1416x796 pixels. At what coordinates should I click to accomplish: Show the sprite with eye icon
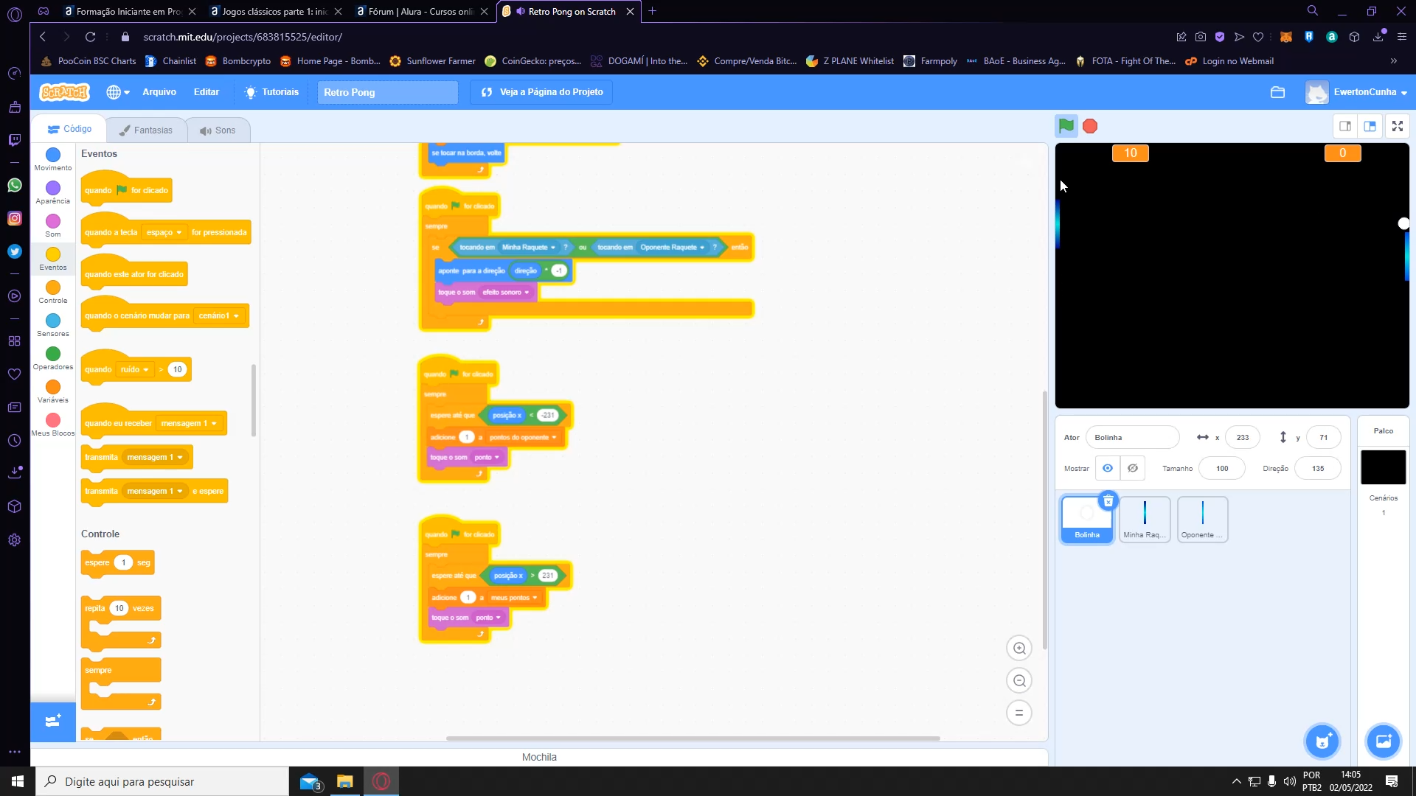(x=1108, y=468)
